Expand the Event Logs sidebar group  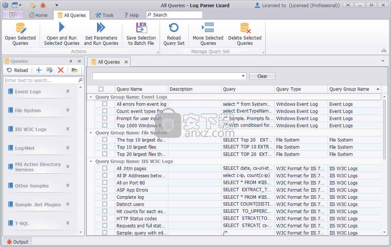(x=68, y=91)
